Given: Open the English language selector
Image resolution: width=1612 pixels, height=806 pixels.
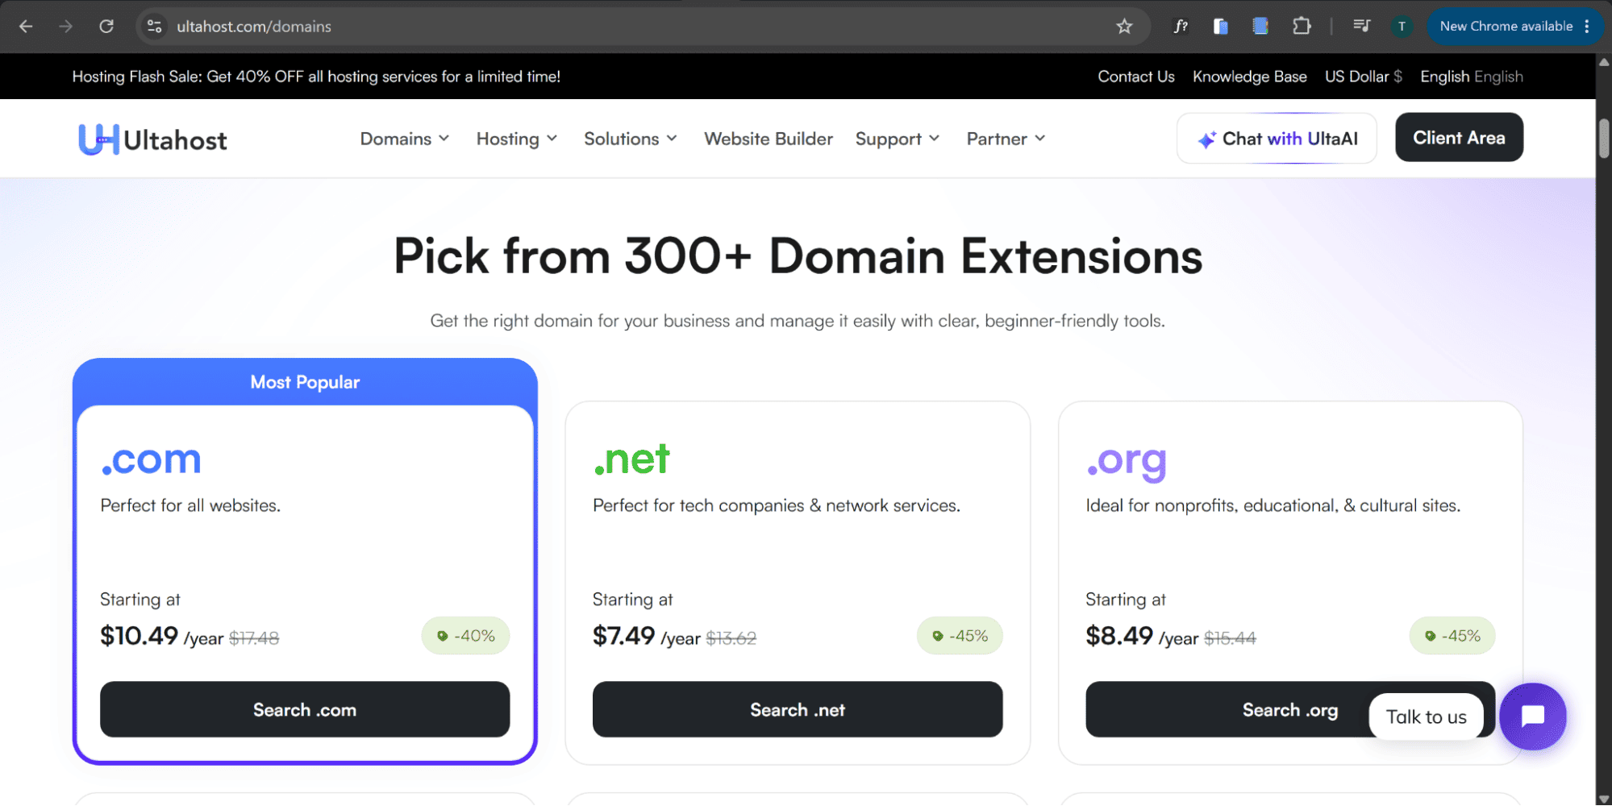Looking at the screenshot, I should click(x=1471, y=77).
